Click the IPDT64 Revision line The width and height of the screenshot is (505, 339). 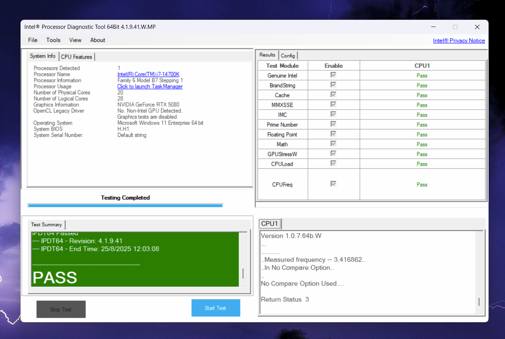coord(78,241)
